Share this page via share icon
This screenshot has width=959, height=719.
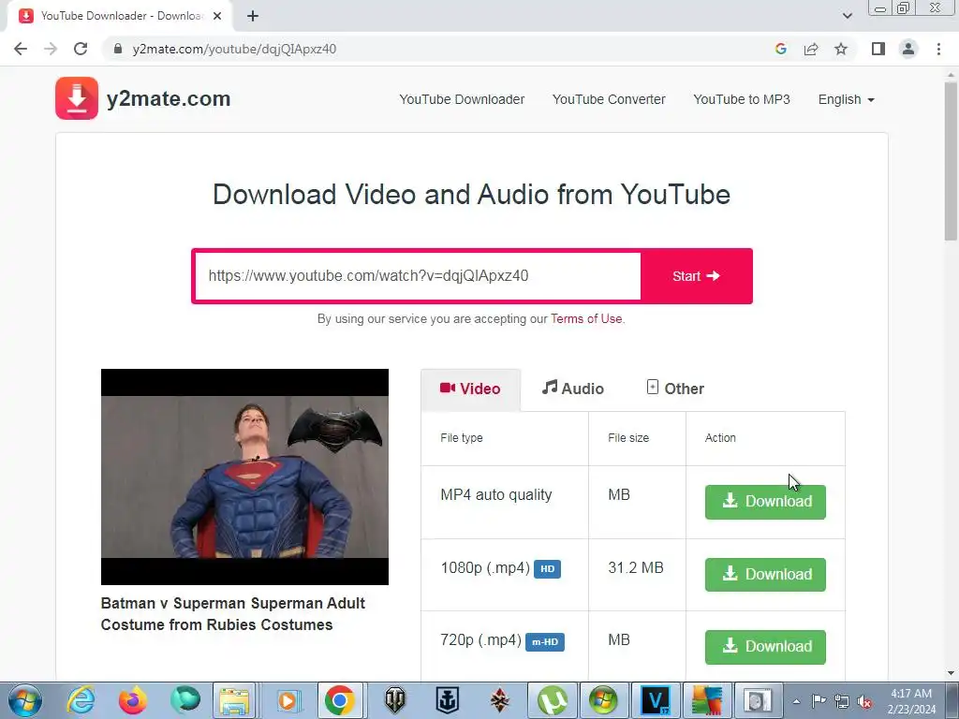click(x=811, y=49)
